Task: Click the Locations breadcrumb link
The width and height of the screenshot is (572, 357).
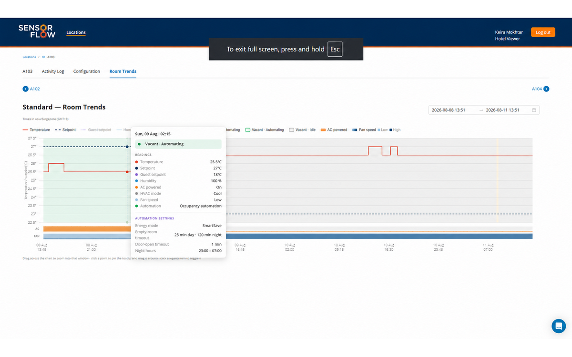Action: (29, 57)
